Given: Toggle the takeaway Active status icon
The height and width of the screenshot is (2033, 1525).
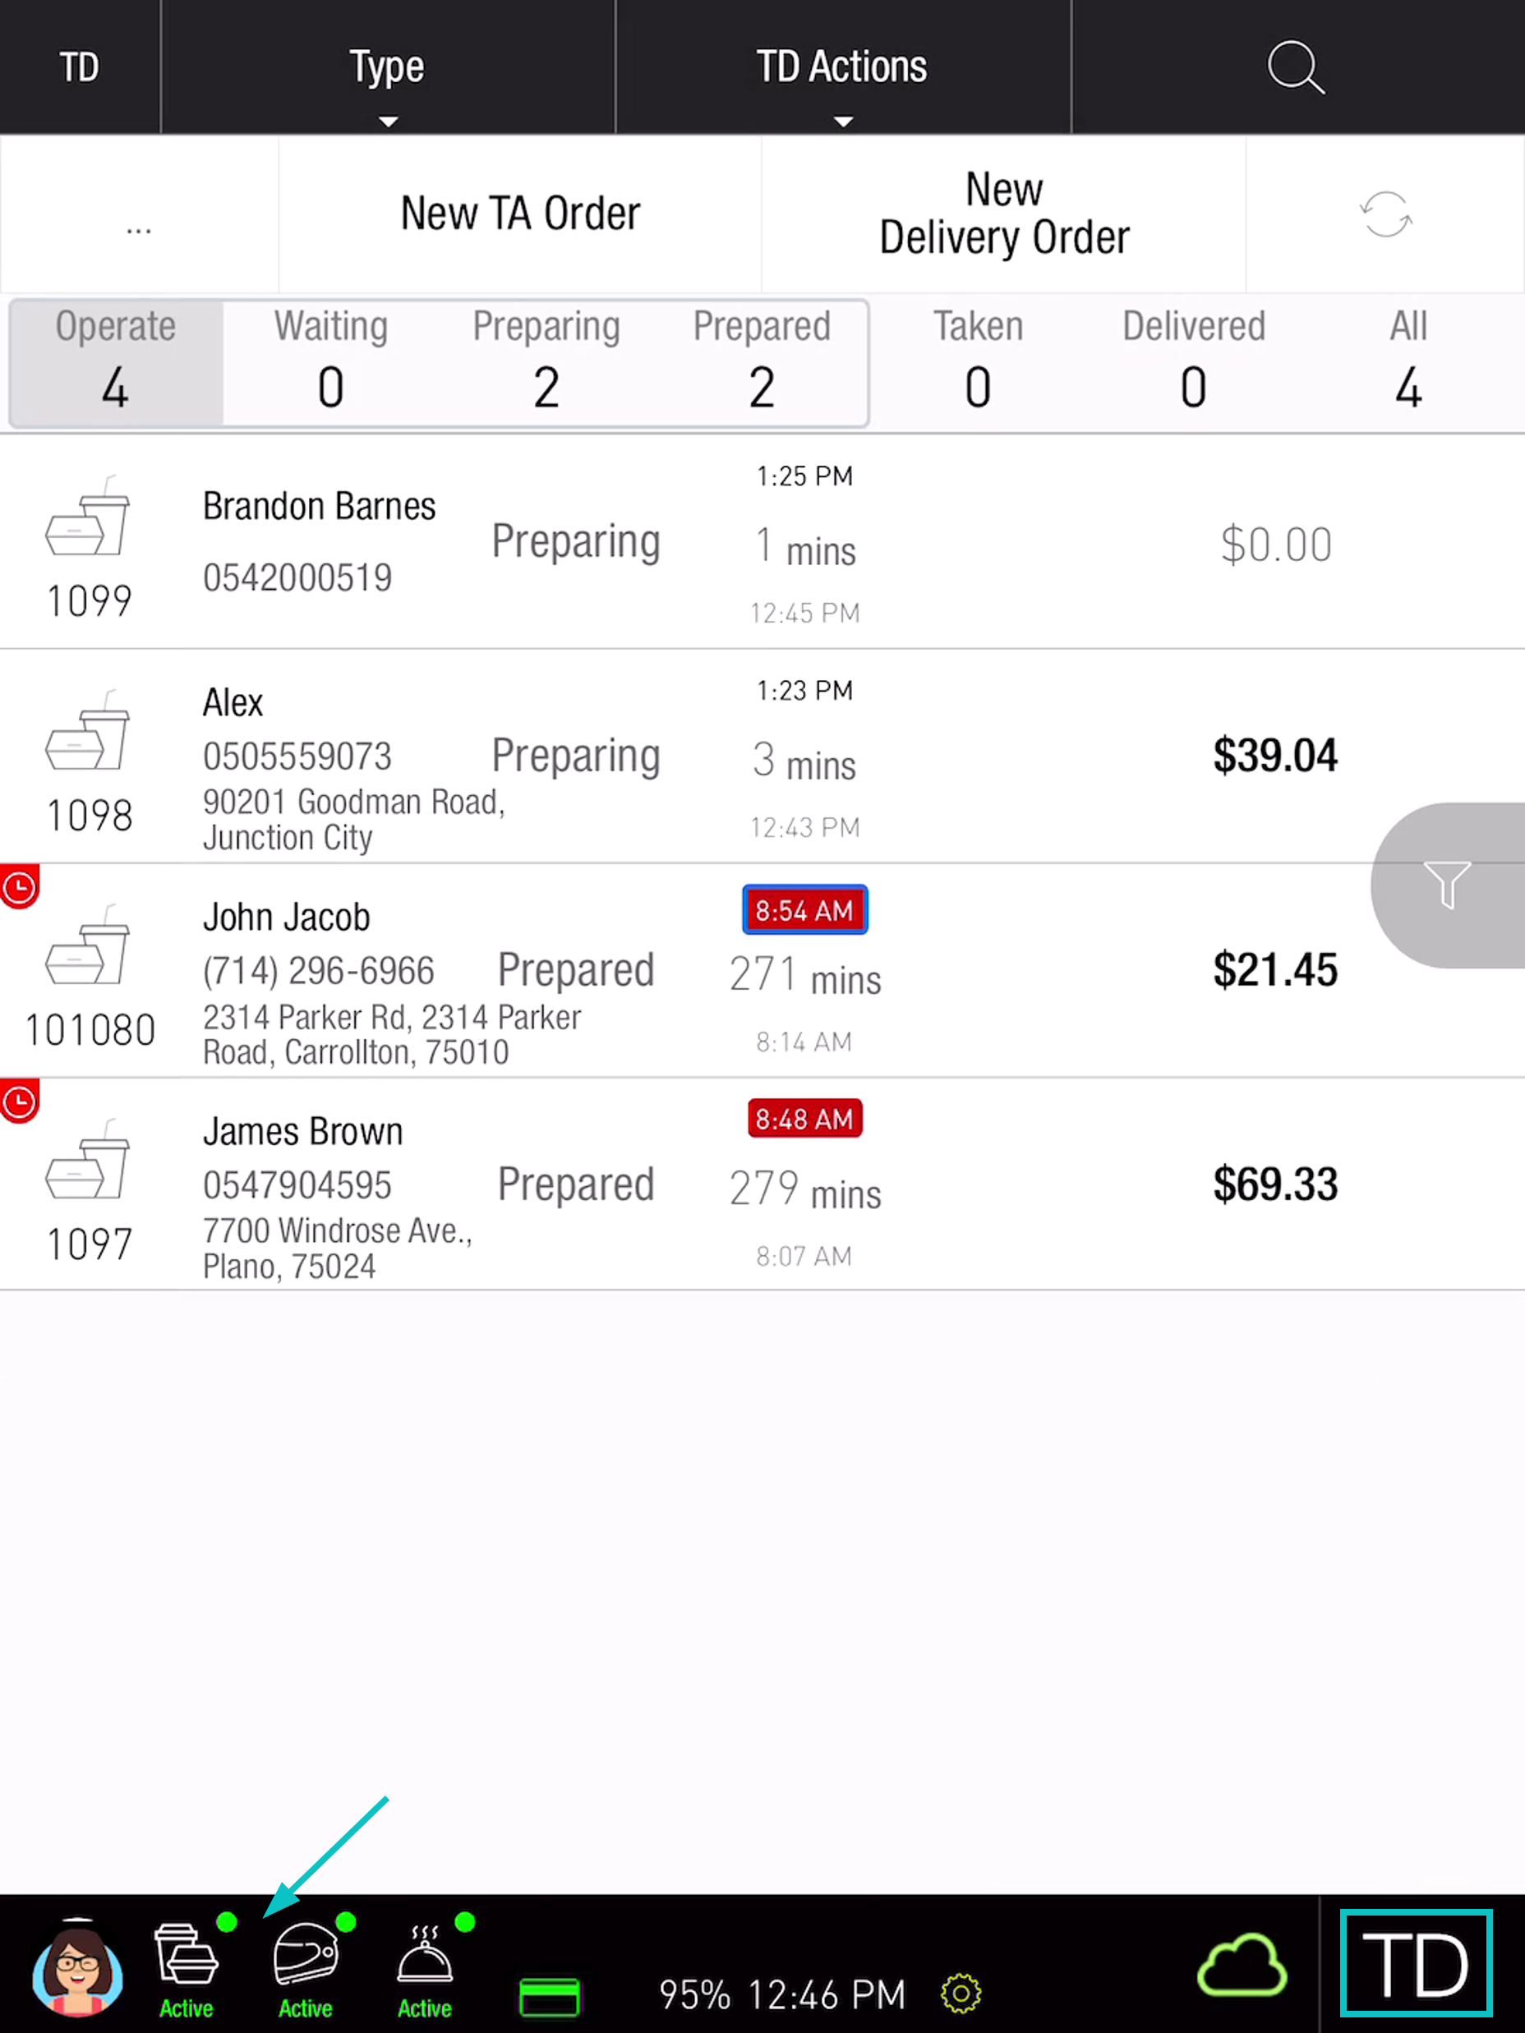Looking at the screenshot, I should (x=187, y=1968).
